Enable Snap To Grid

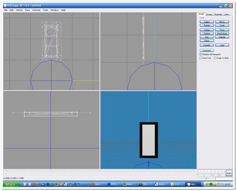215,58
